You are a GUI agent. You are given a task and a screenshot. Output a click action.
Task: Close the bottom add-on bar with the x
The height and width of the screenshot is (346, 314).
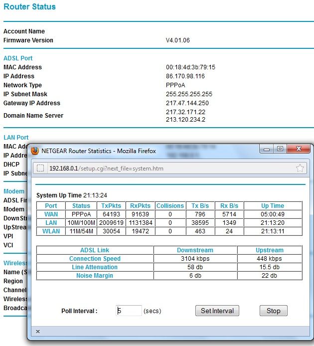[38, 332]
